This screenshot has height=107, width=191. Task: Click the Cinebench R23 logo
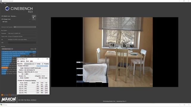tap(19, 10)
